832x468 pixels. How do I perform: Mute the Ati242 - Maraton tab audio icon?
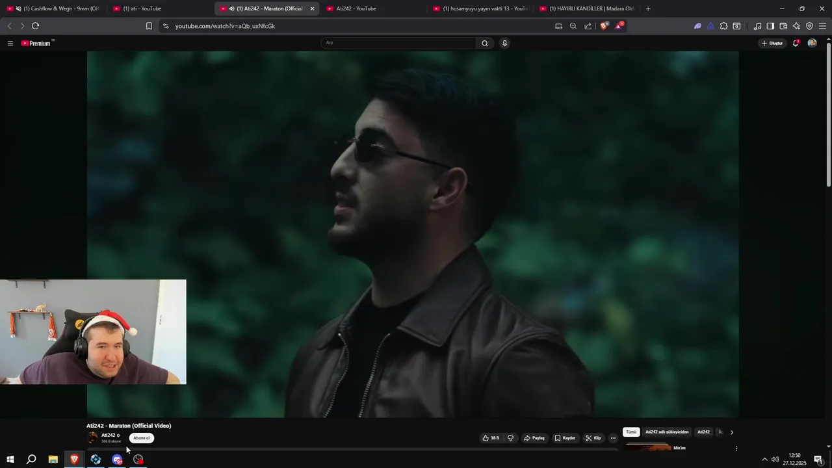[x=231, y=8]
